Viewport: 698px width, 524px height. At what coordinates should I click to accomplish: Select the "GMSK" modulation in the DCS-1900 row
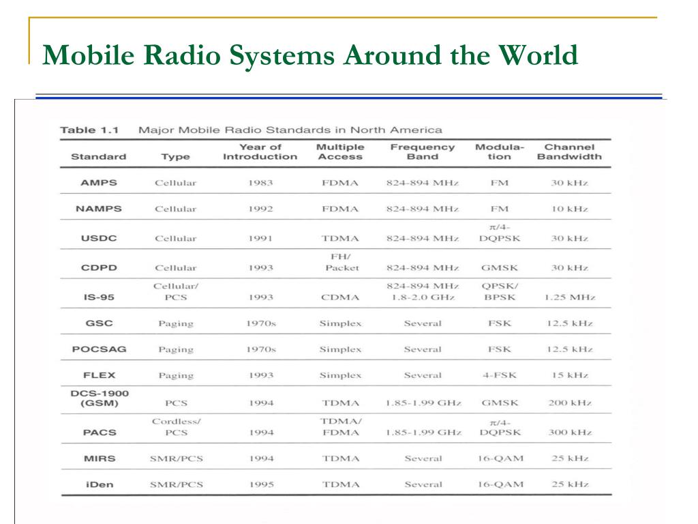coord(500,403)
